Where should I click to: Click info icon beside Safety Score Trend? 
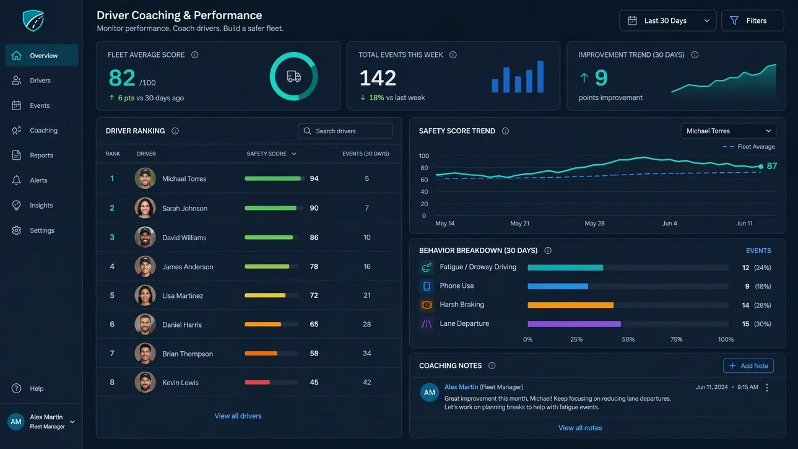pyautogui.click(x=506, y=131)
